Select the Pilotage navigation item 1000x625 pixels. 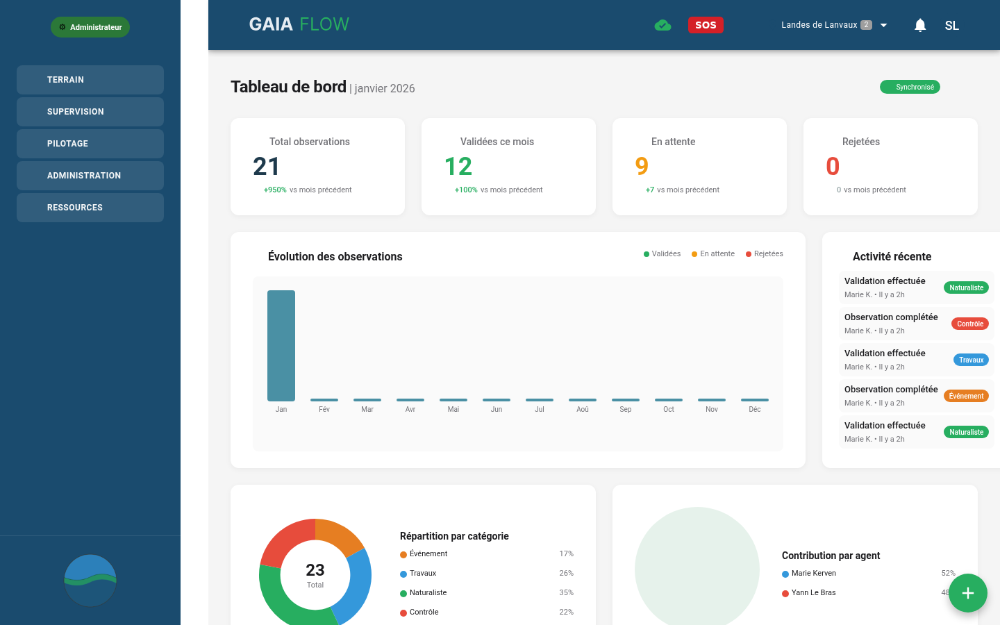coord(90,144)
